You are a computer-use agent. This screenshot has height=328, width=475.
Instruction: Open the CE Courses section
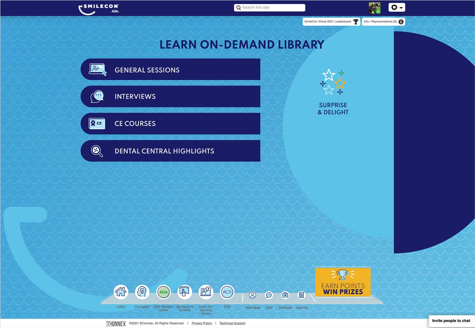pyautogui.click(x=170, y=123)
